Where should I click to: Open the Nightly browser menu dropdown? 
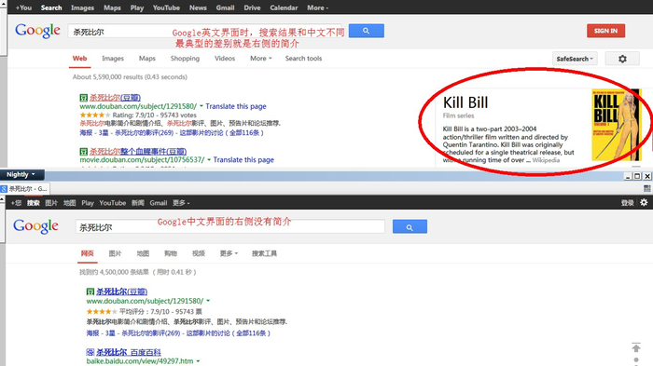(21, 175)
